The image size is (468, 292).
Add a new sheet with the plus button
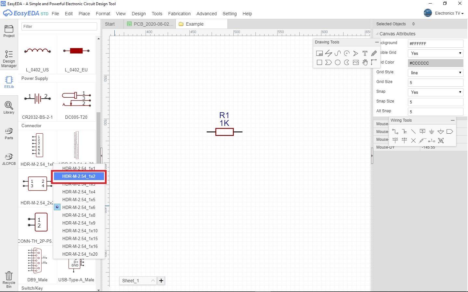161,281
